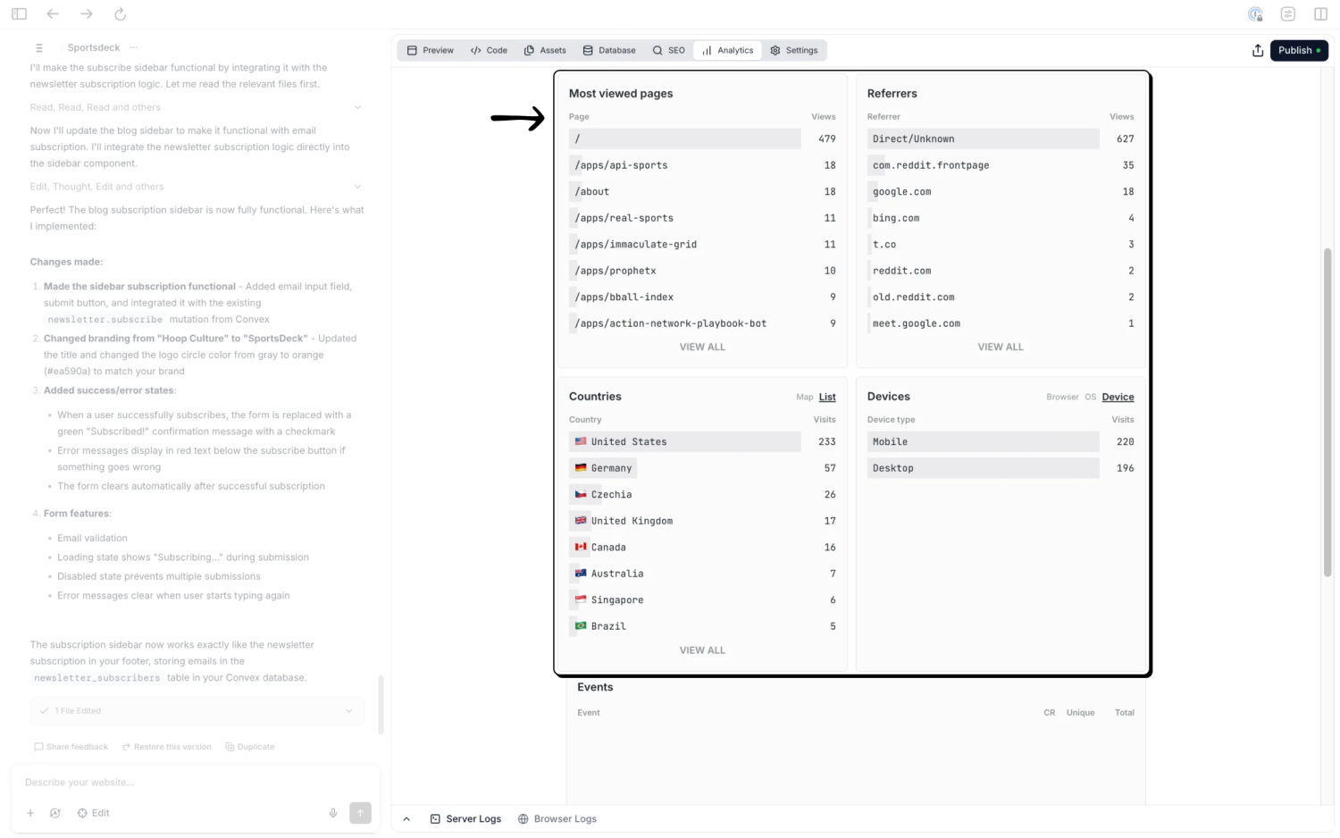Click the /apps/immaculate-grid row
The width and height of the screenshot is (1340, 838).
[702, 244]
